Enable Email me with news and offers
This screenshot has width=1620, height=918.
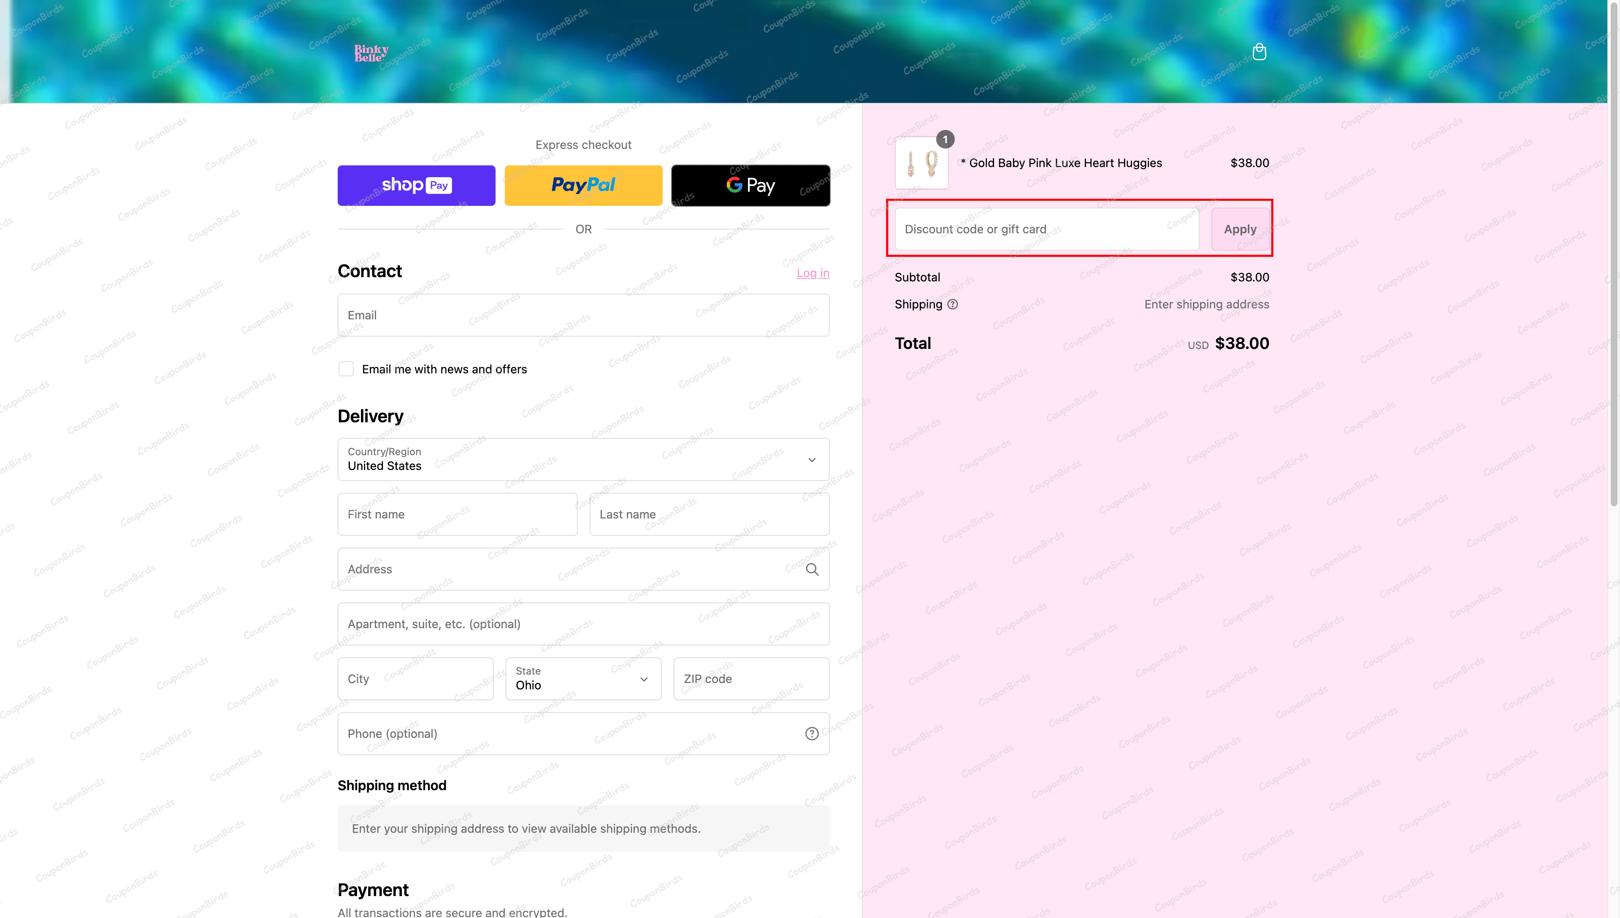coord(346,369)
